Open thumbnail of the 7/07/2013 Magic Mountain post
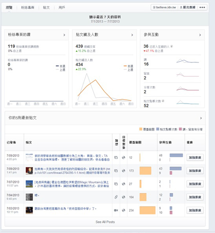215x233 pixels. tap(29, 184)
